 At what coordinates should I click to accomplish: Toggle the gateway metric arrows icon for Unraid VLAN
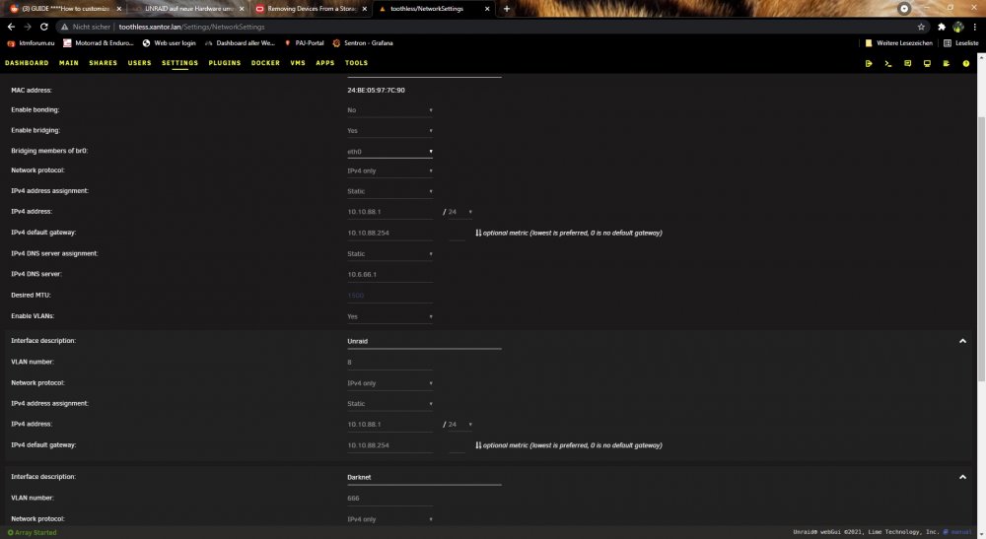(x=478, y=445)
